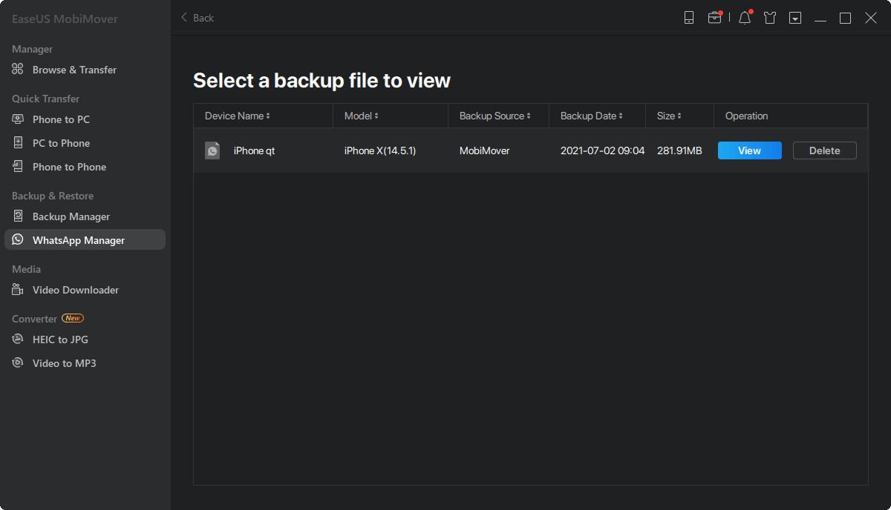891x510 pixels.
Task: Sort by Device Name column
Action: 238,116
